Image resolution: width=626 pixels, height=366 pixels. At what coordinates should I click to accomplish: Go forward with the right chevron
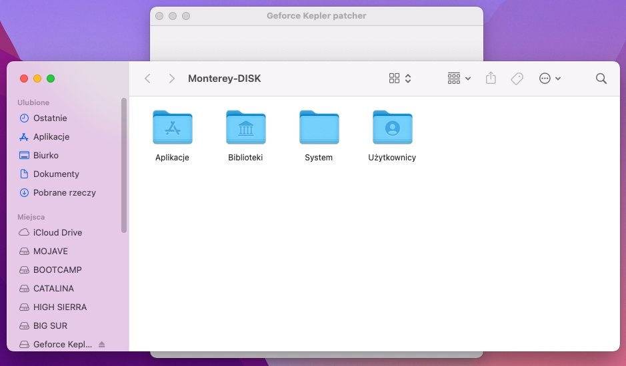tap(172, 79)
